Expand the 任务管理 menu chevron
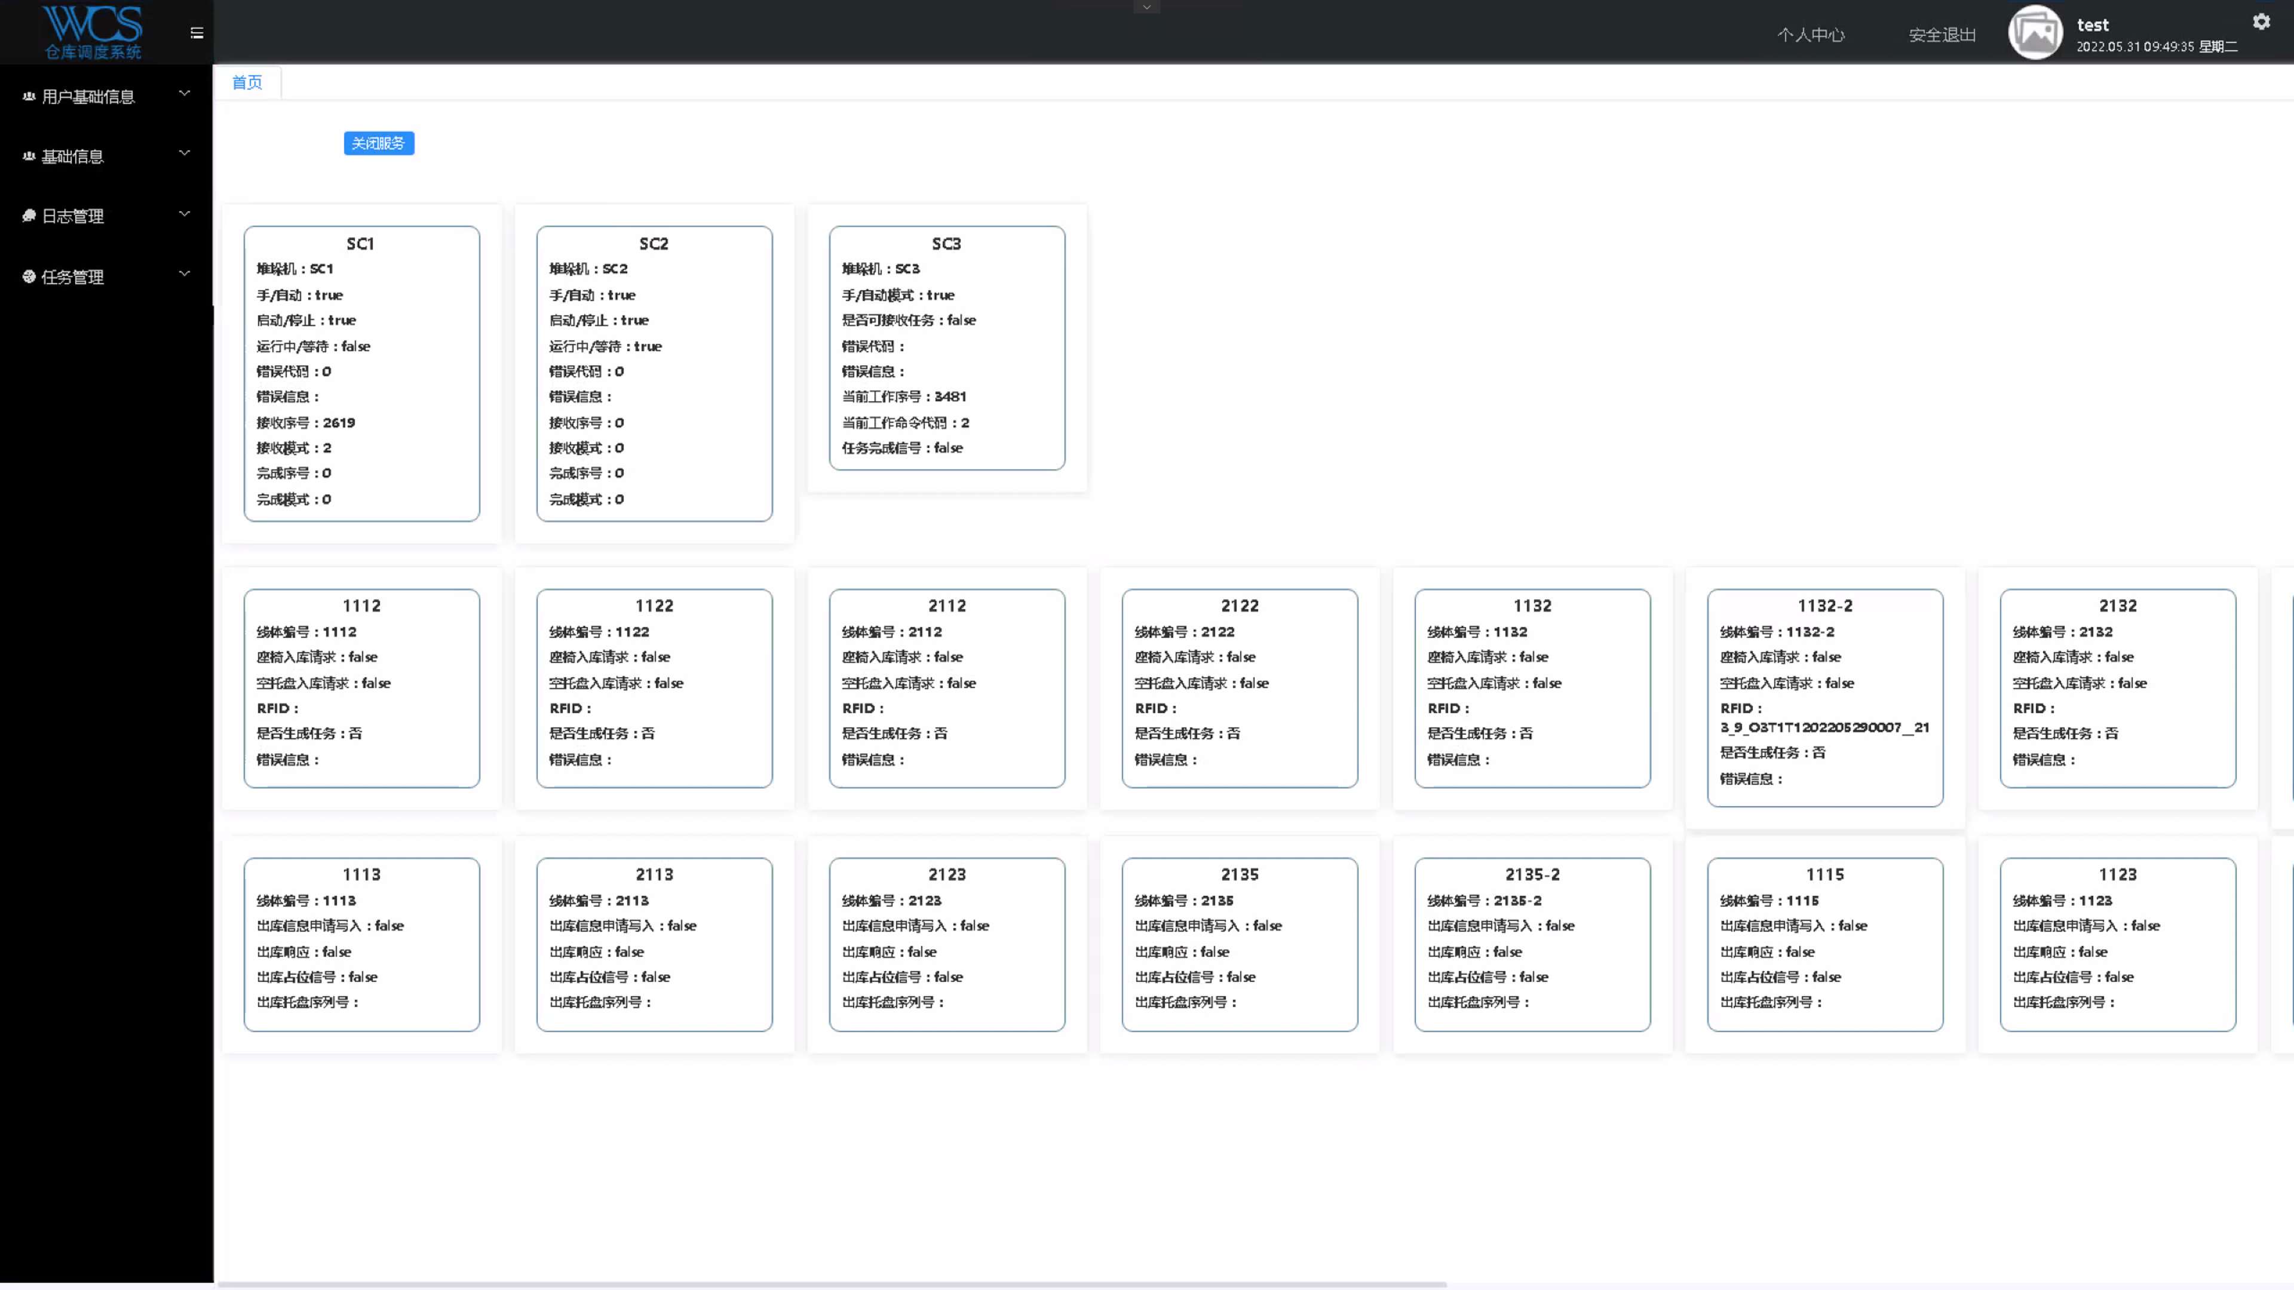Image resolution: width=2294 pixels, height=1290 pixels. [x=185, y=274]
